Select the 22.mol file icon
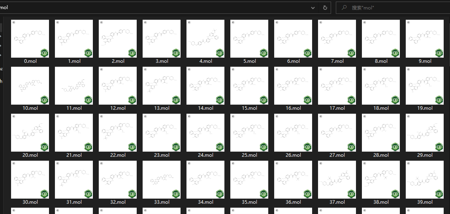 click(118, 133)
